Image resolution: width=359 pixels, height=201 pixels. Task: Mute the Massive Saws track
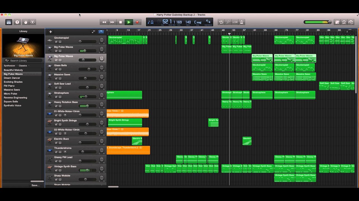(x=56, y=79)
